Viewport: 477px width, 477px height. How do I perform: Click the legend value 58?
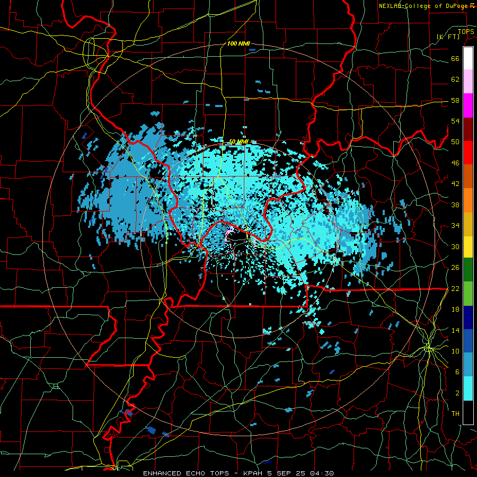point(455,100)
